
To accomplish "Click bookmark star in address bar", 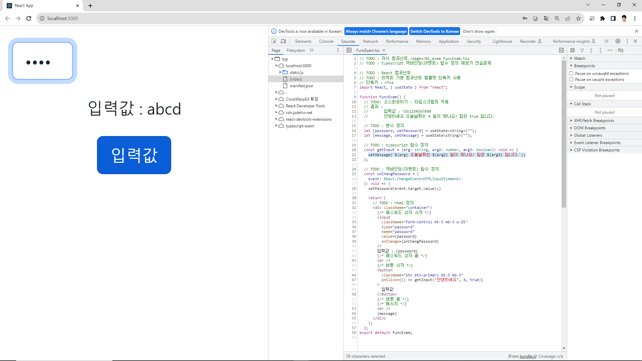I will click(x=578, y=18).
